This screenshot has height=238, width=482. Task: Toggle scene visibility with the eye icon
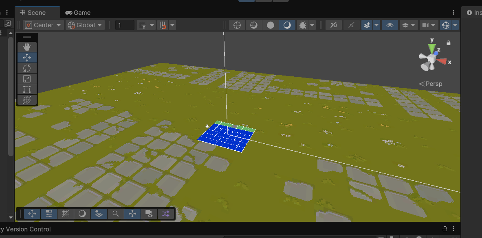click(x=390, y=25)
